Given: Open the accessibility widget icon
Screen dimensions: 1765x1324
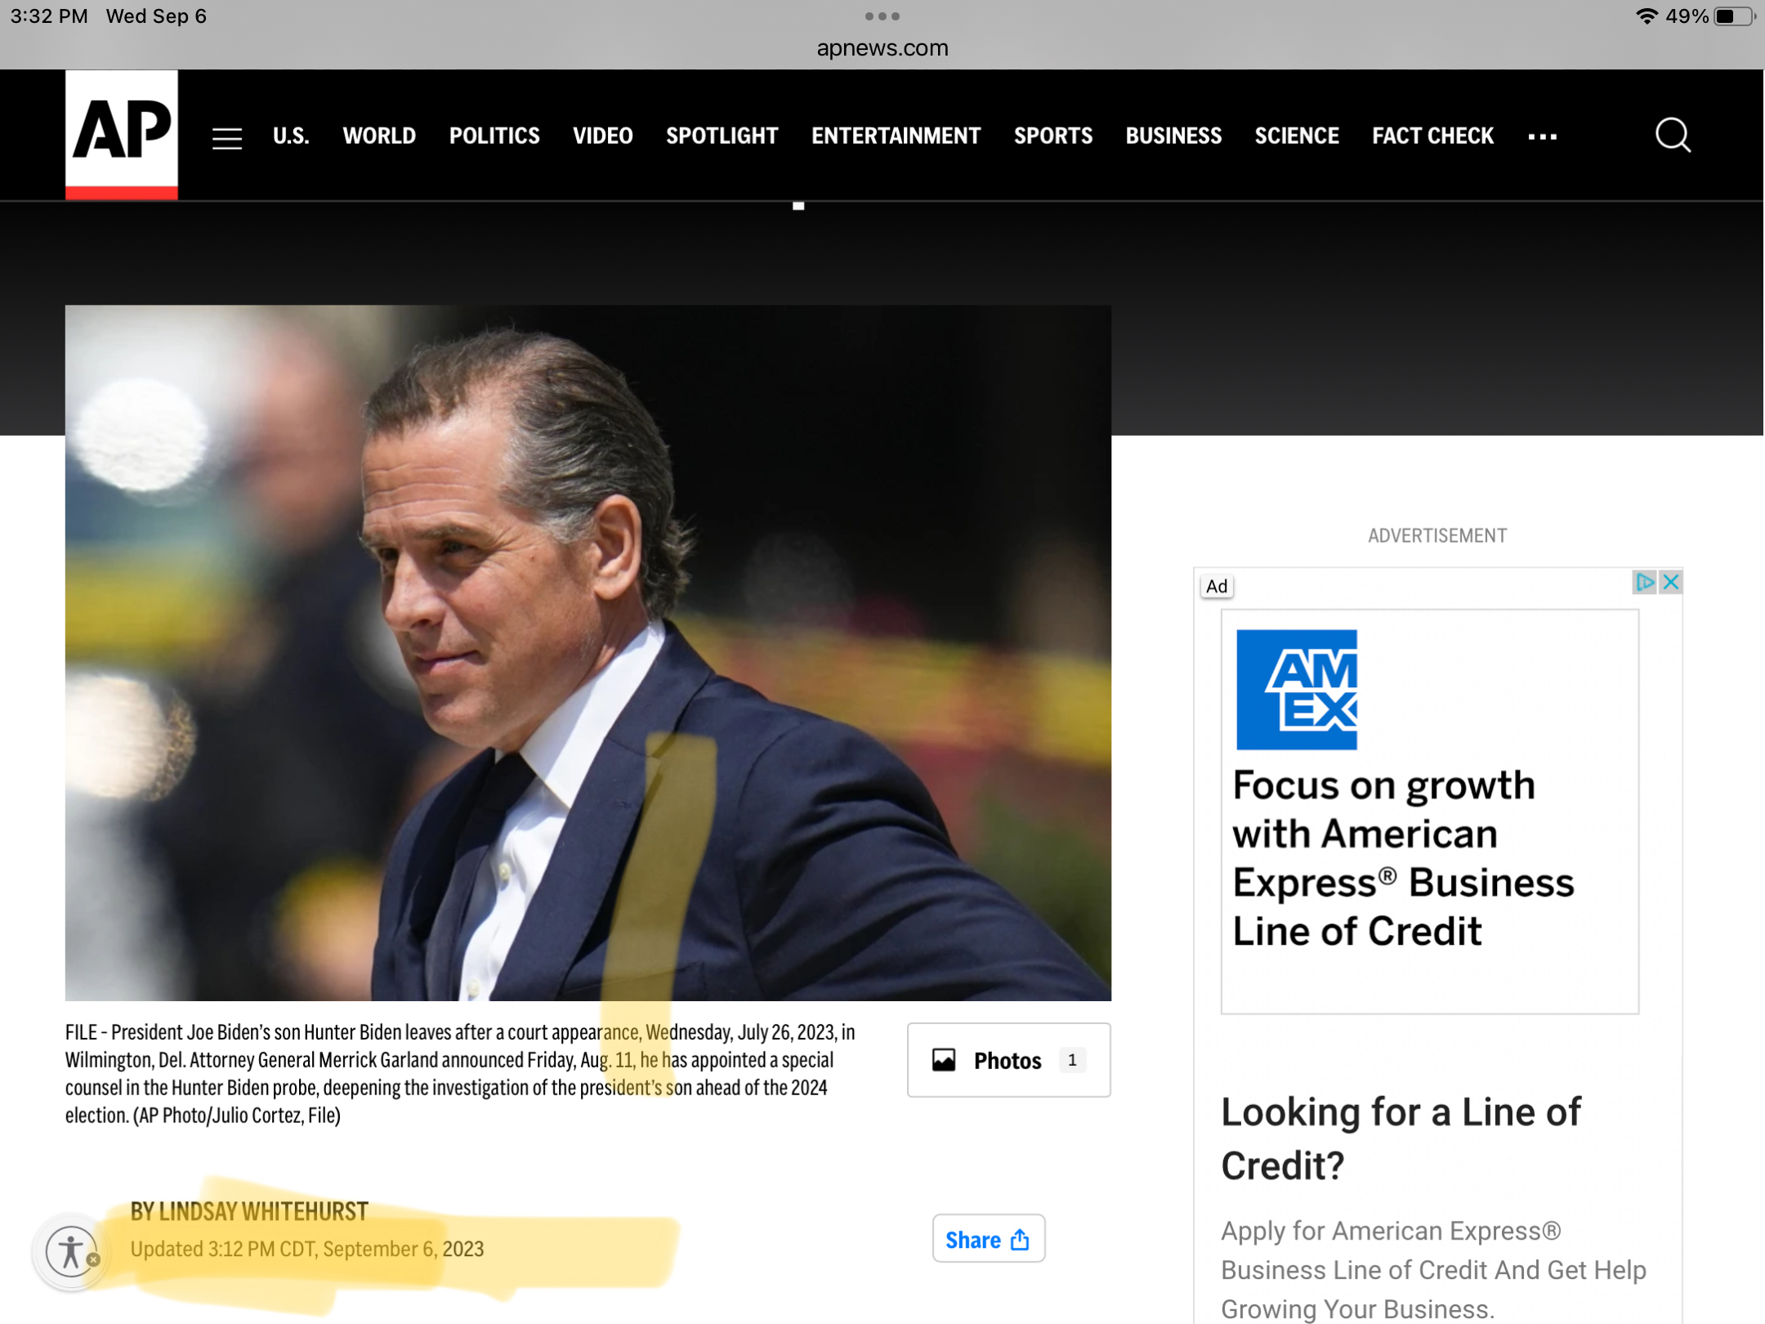Looking at the screenshot, I should pos(72,1251).
